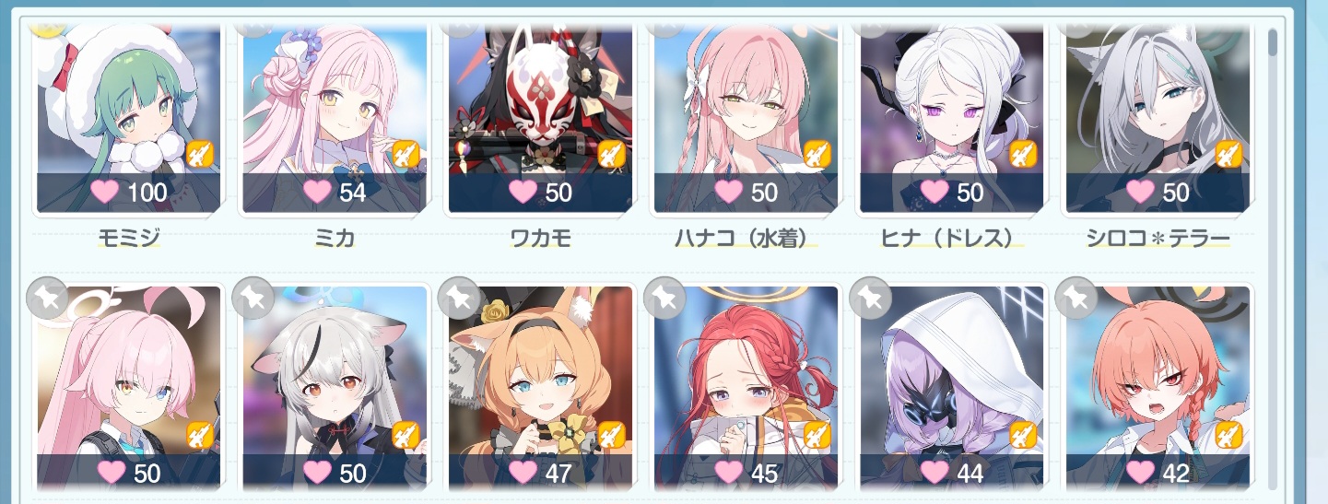The width and height of the screenshot is (1328, 504).
Task: Click the gold weapon badge on ミカ card
Action: 406,154
